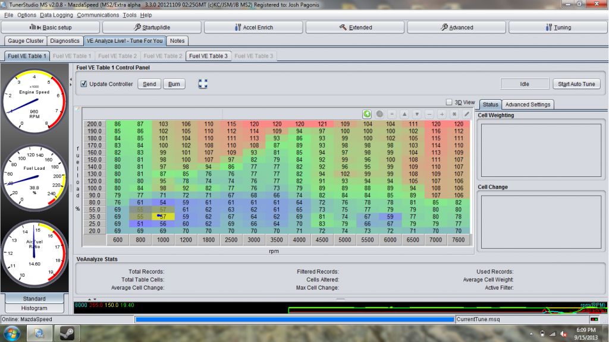609x342 pixels.
Task: Click the increment (+) icon in table toolbar
Action: coord(442,114)
